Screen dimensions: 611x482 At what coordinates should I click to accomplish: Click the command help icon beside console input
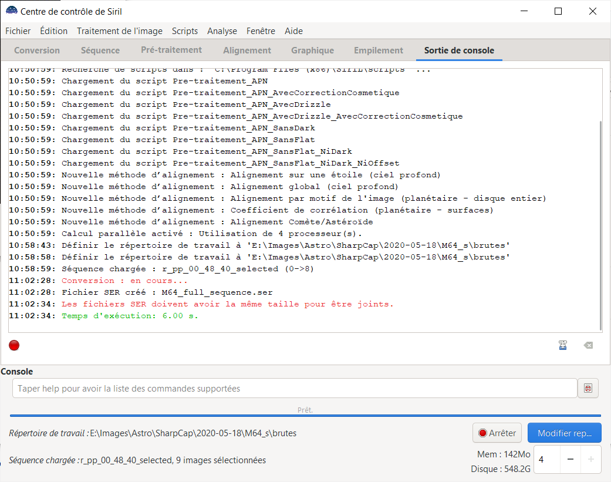point(588,388)
